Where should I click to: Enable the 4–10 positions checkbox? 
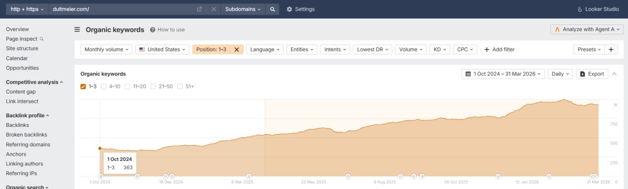[x=104, y=87]
